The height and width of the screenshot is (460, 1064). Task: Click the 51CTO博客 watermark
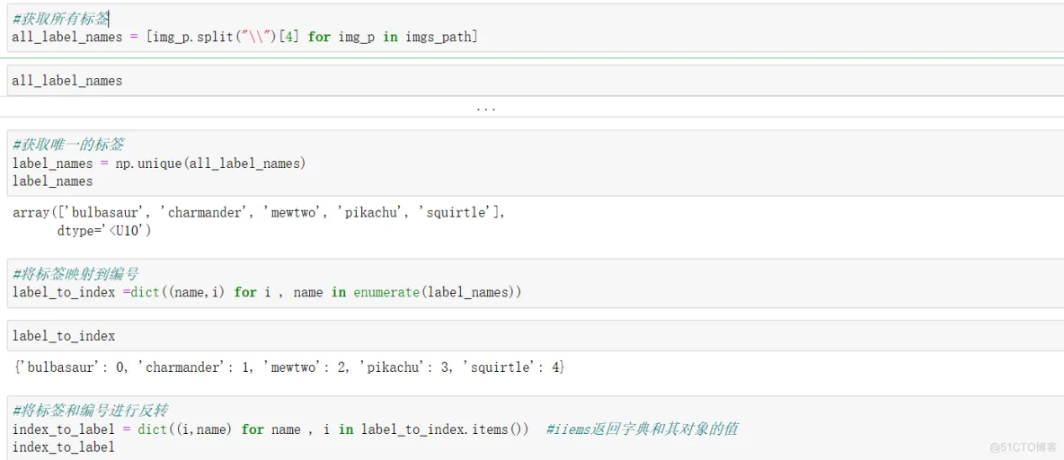tap(1023, 447)
